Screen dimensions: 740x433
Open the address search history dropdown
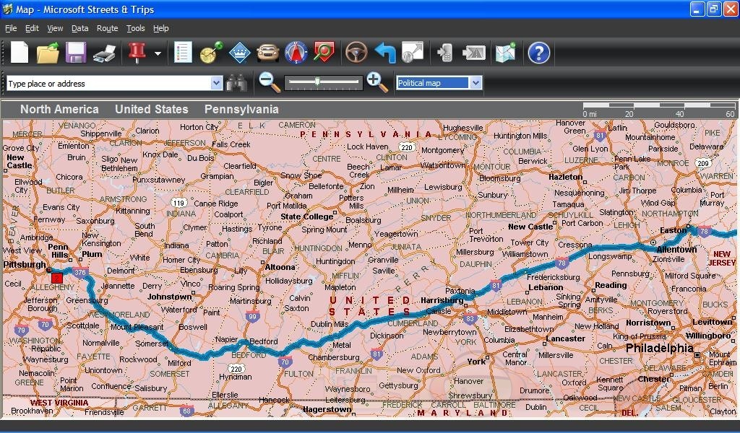click(x=216, y=84)
